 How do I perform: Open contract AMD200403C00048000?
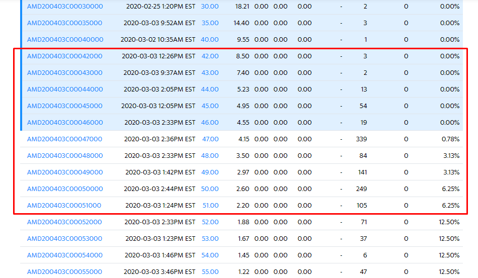click(65, 156)
